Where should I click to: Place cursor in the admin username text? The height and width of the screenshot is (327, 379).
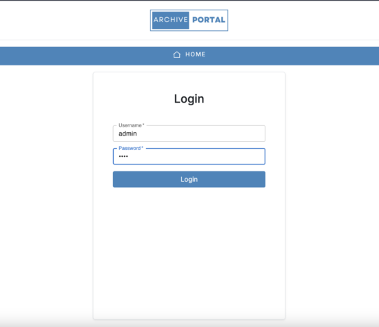click(x=127, y=134)
